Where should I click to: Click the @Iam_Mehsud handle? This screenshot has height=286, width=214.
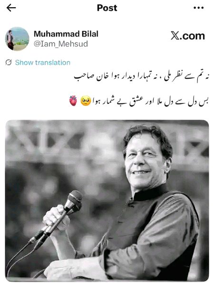pos(61,44)
